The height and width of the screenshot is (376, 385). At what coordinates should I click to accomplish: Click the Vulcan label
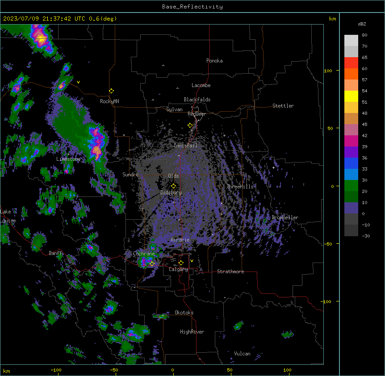click(x=242, y=354)
